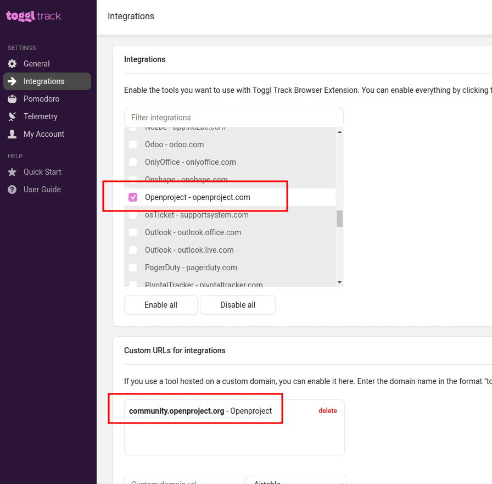The height and width of the screenshot is (484, 492).
Task: Select the Integrations arrow icon in sidebar
Action: pyautogui.click(x=12, y=81)
